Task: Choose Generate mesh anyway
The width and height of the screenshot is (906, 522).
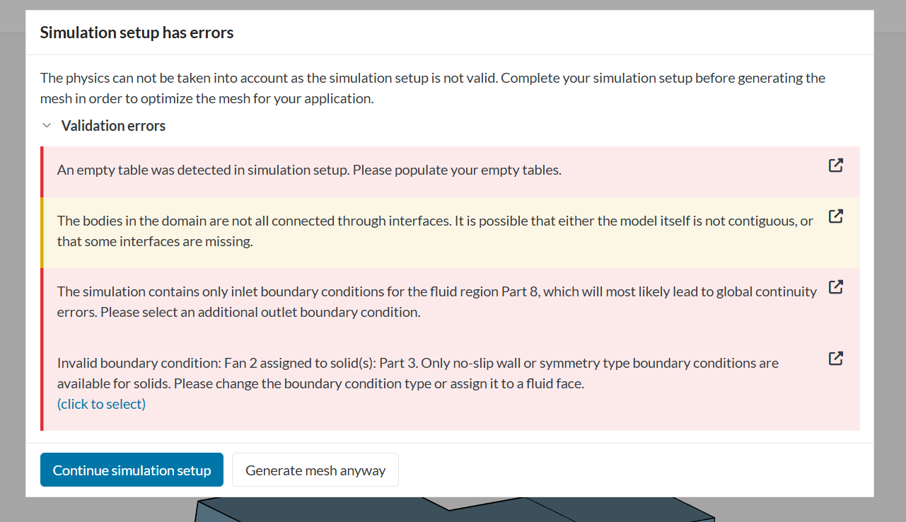Action: click(315, 470)
